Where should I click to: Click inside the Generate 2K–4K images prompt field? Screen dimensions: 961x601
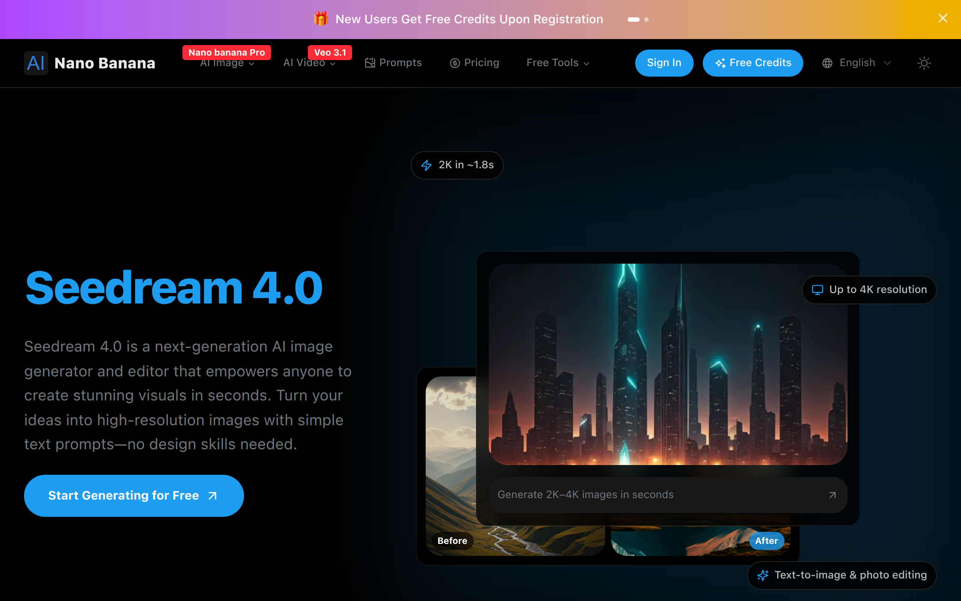[x=616, y=495]
